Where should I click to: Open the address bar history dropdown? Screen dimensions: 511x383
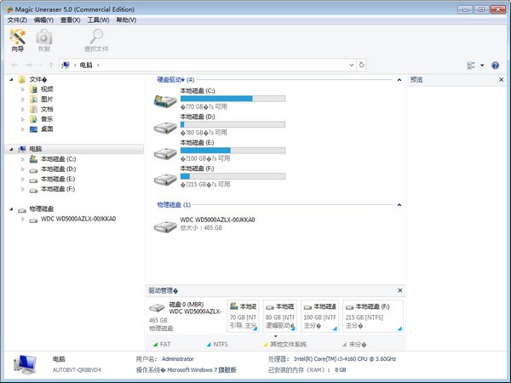tap(351, 65)
